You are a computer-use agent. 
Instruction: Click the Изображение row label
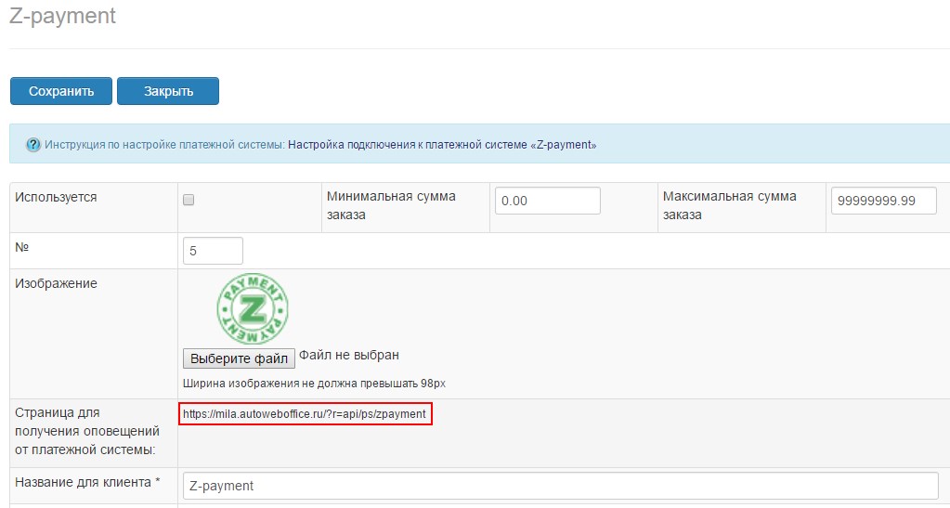(x=56, y=283)
